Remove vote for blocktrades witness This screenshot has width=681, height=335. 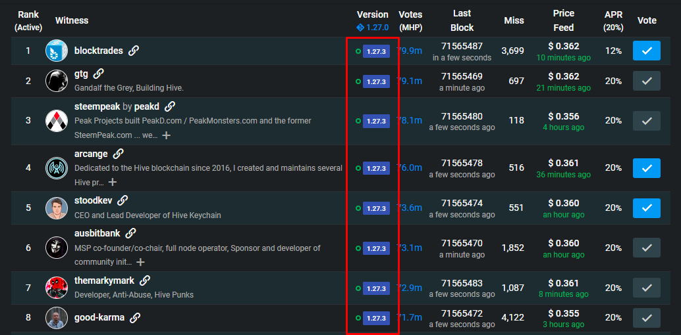[647, 51]
